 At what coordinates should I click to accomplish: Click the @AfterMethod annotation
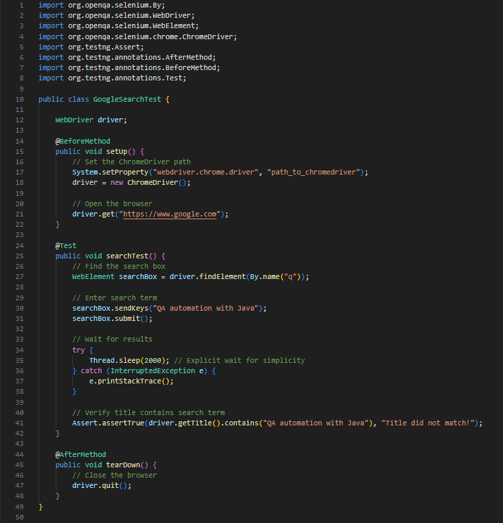(80, 455)
